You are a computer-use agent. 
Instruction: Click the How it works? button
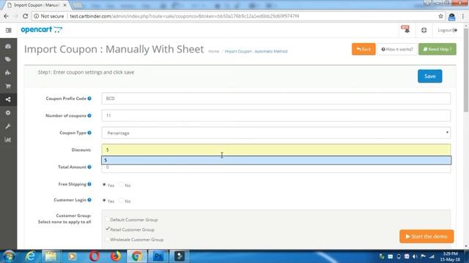tap(397, 49)
